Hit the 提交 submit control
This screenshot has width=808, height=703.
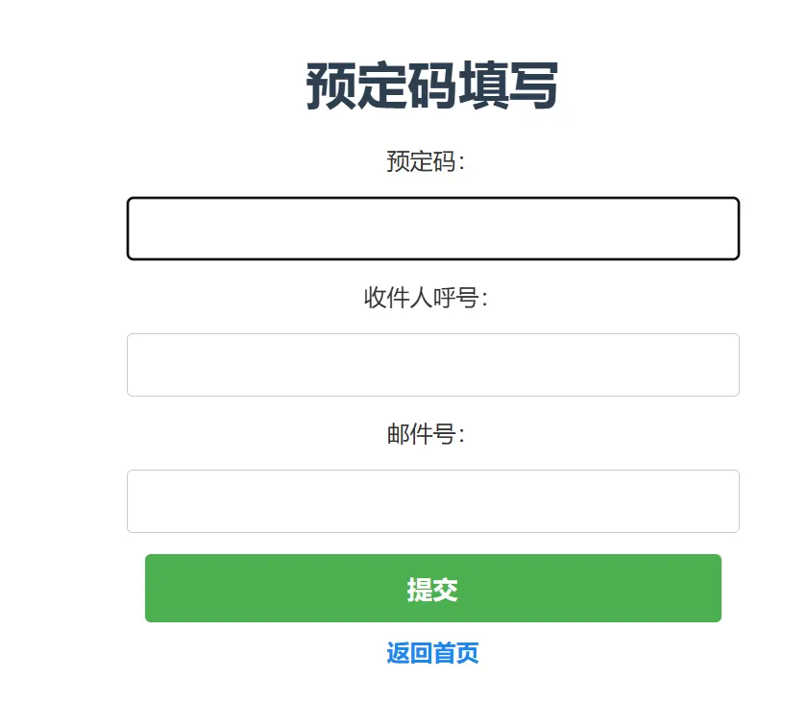[432, 589]
